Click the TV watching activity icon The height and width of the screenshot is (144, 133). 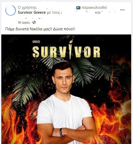(x=78, y=8)
